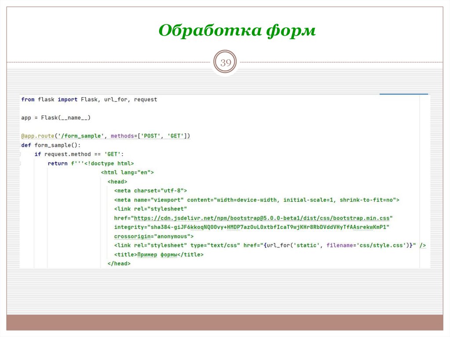Click the meta viewport line
This screenshot has width=450, height=337.
tap(257, 200)
